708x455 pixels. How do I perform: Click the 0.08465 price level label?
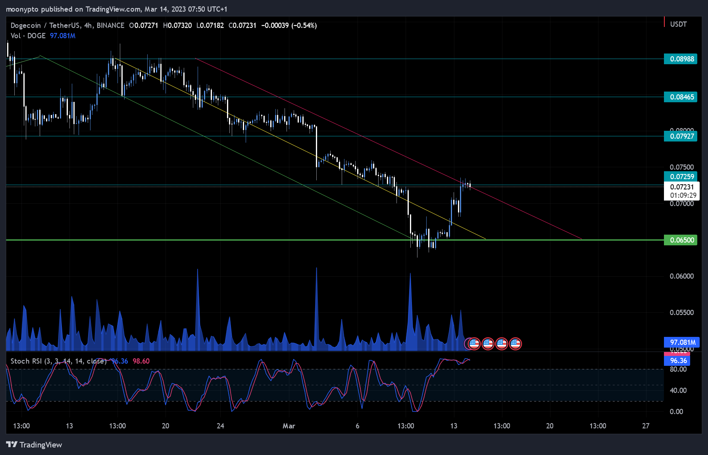point(681,97)
